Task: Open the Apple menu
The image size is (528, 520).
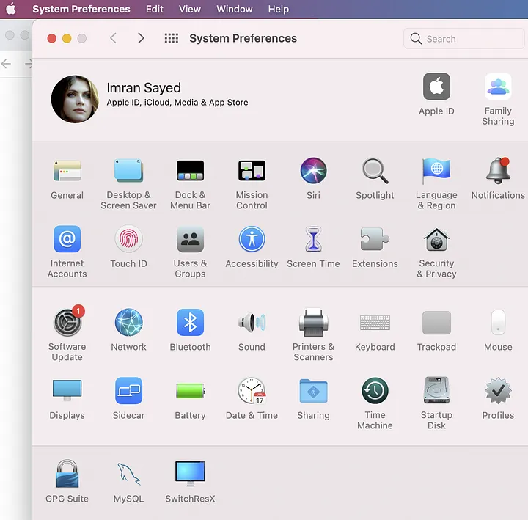Action: [x=11, y=9]
